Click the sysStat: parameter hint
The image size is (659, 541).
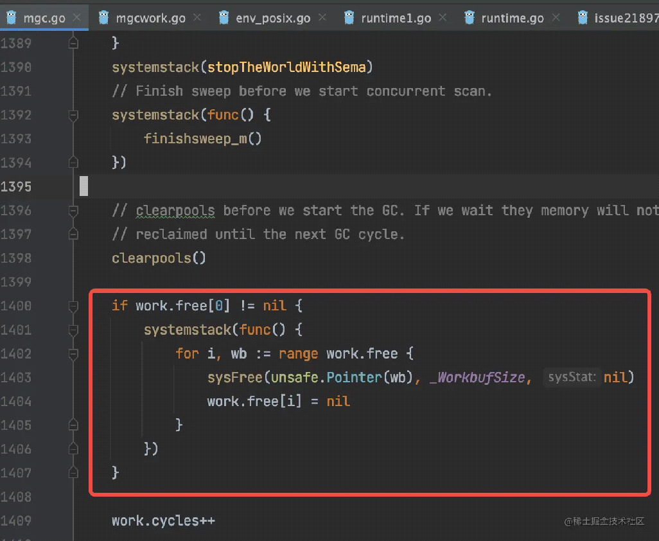click(572, 377)
